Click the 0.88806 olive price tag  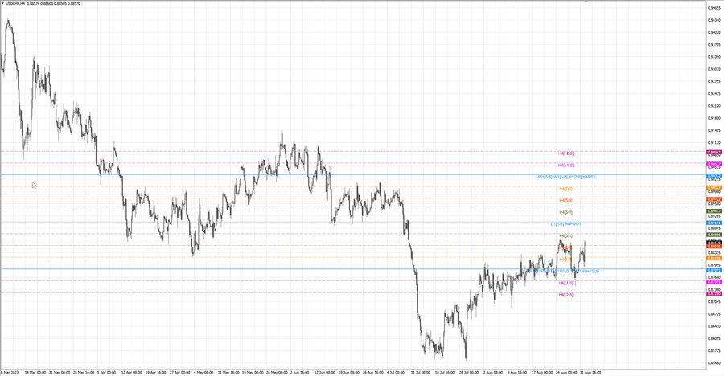(x=714, y=235)
